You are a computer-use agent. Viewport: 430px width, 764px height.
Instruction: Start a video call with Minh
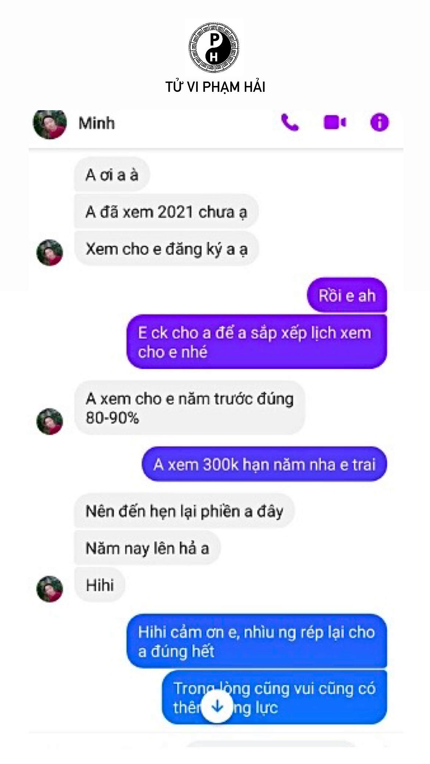tap(335, 122)
